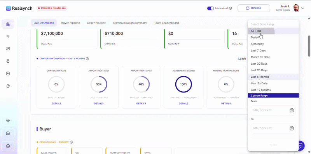311x154 pixels.
Task: Click the page vertical scrollbar thumb
Action: pyautogui.click(x=309, y=46)
